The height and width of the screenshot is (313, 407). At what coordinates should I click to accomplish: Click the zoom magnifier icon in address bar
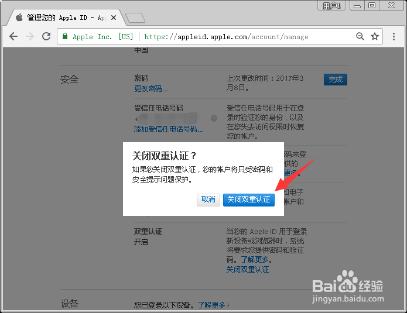click(x=360, y=36)
